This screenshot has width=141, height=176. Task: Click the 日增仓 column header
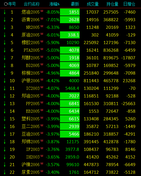[129, 4]
